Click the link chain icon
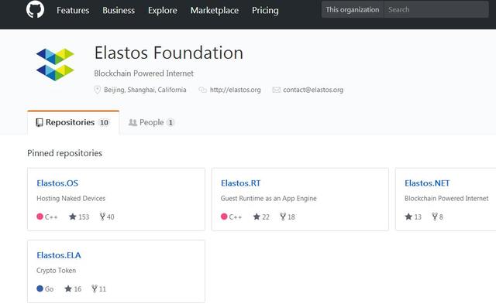The width and height of the screenshot is (496, 307). point(202,90)
